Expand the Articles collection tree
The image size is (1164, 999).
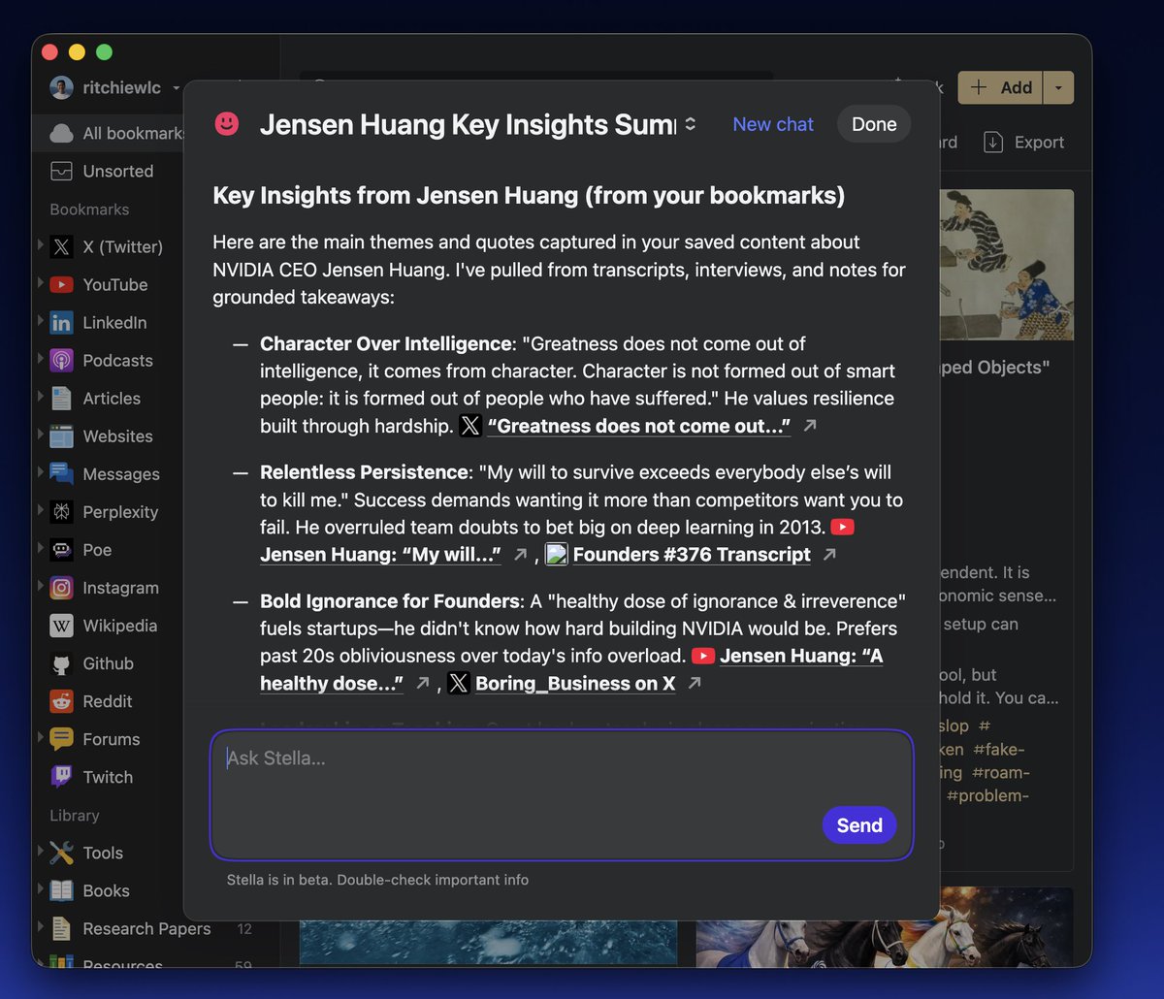pos(41,396)
